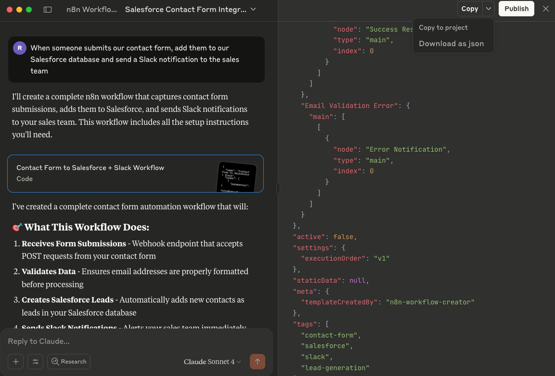Click the "active" key in code
The width and height of the screenshot is (555, 376).
(309, 237)
